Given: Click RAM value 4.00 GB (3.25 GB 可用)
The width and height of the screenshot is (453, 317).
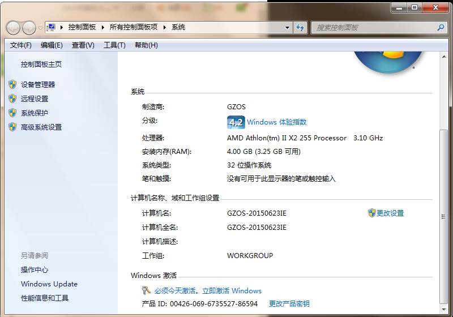Looking at the screenshot, I should tap(264, 152).
